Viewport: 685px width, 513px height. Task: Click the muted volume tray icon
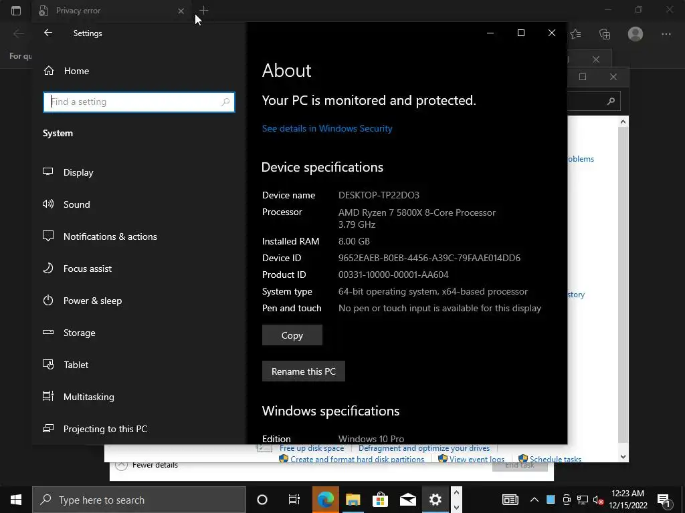[x=599, y=500]
